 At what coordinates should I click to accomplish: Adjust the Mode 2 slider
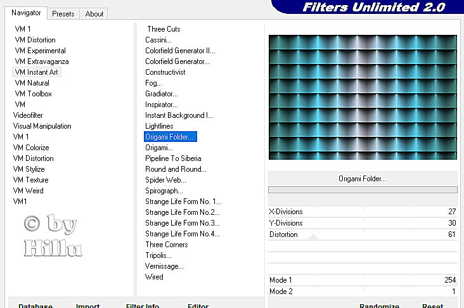[363, 292]
